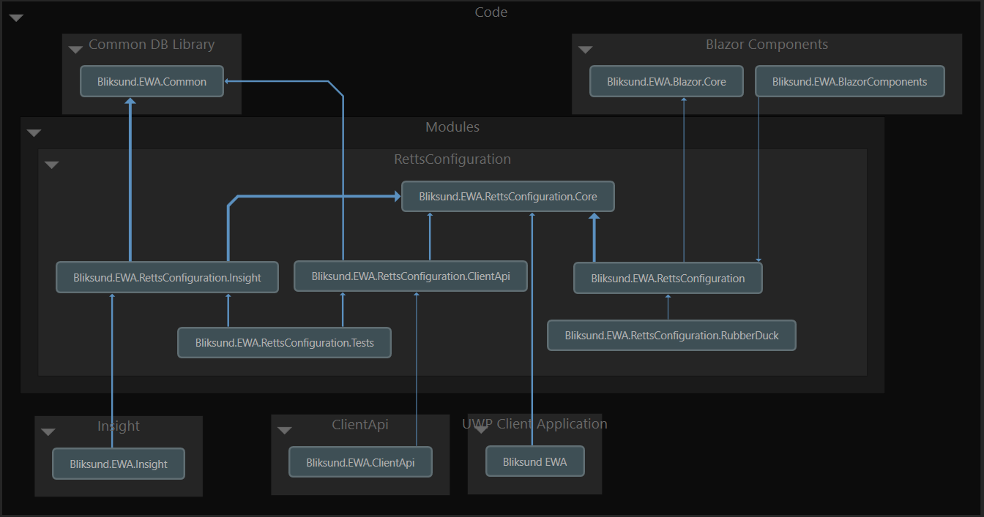The width and height of the screenshot is (984, 517).
Task: Click the Blazor Components group title
Action: (x=767, y=45)
